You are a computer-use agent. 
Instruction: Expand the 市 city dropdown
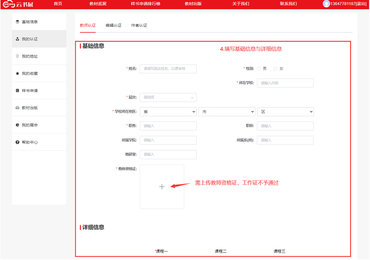pos(227,112)
